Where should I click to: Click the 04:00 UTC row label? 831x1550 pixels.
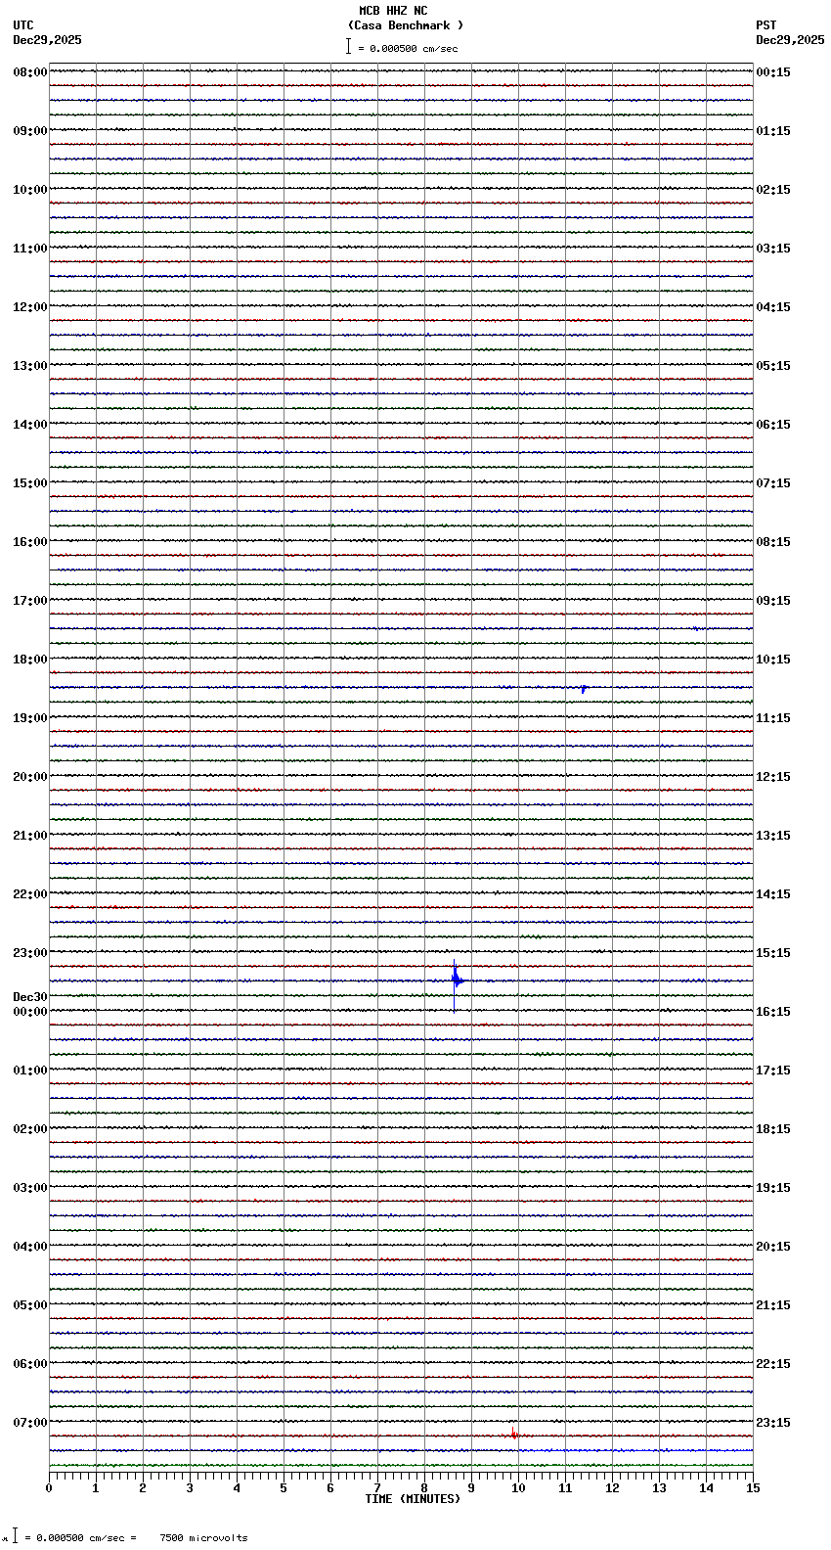click(30, 1247)
